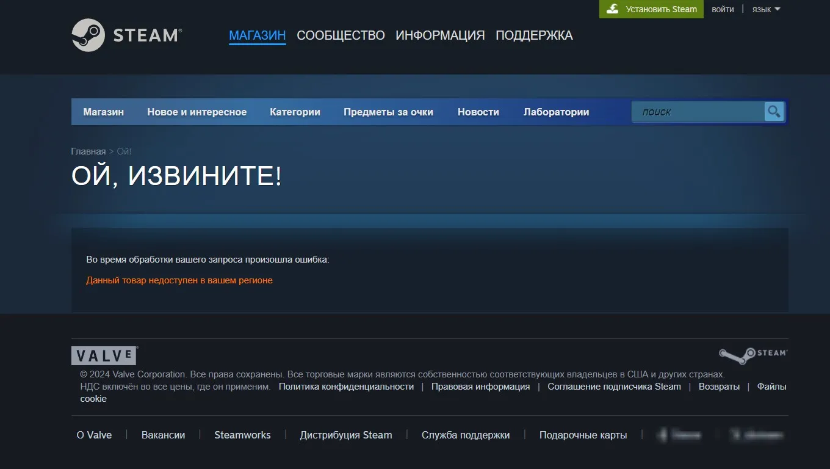Click the Установить Steam button
The width and height of the screenshot is (830, 469).
(651, 9)
